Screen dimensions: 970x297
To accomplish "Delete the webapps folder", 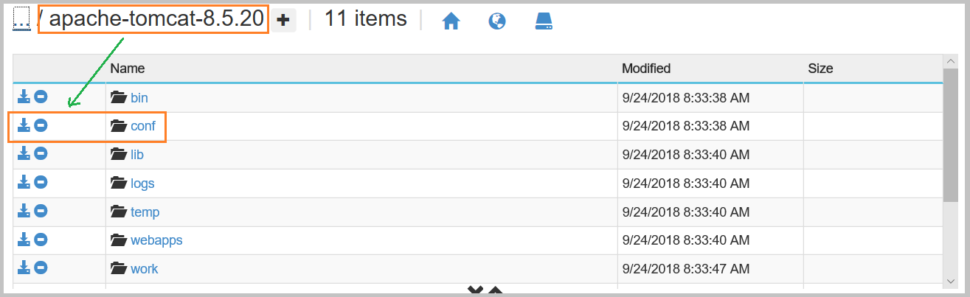I will click(x=41, y=240).
